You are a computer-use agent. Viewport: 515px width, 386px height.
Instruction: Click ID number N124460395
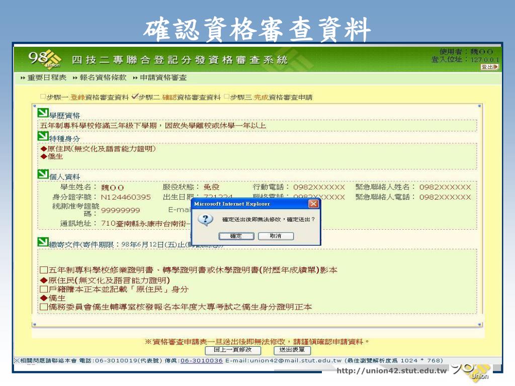click(126, 197)
